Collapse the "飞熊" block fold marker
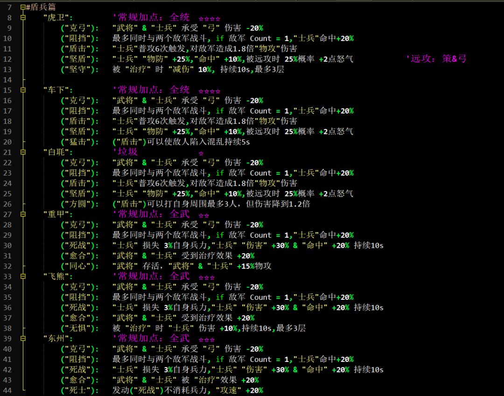 (x=23, y=276)
